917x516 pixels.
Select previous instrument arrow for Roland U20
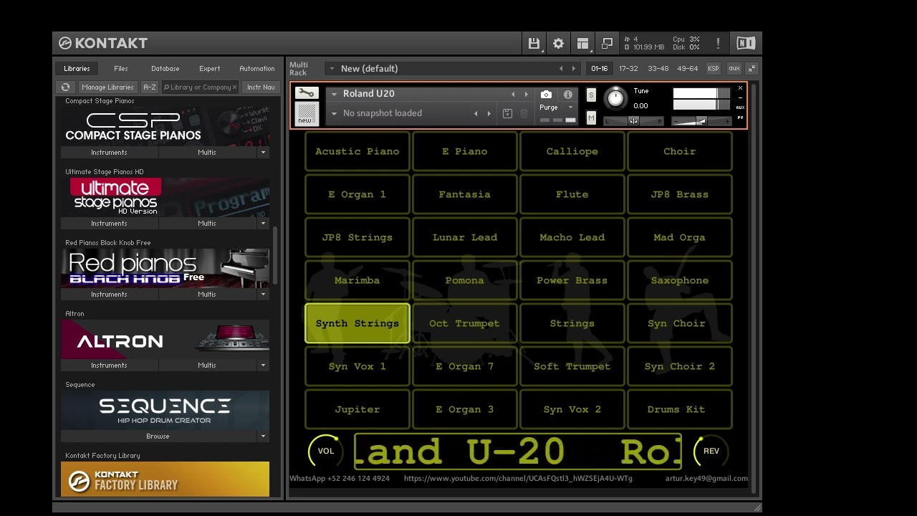point(513,95)
